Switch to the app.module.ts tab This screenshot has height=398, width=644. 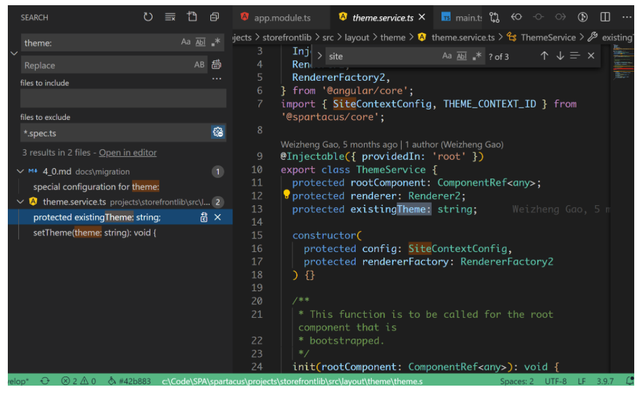click(x=280, y=18)
